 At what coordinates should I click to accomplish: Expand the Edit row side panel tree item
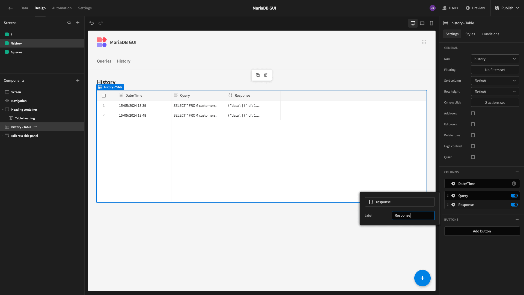[3, 136]
